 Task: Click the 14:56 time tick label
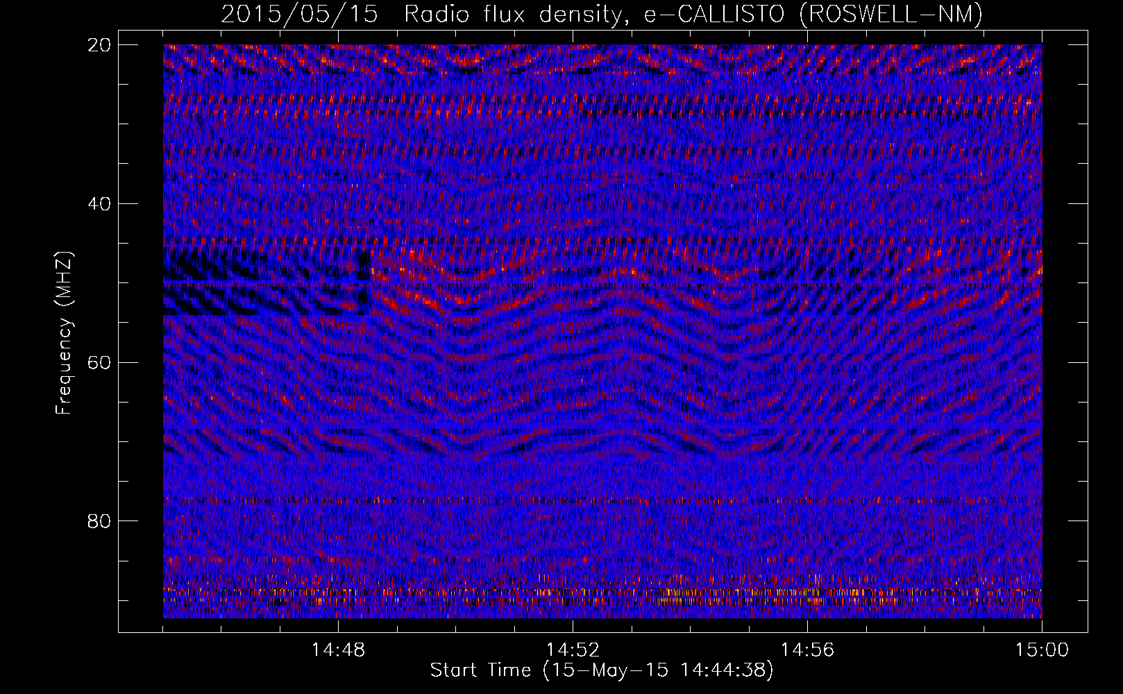pyautogui.click(x=807, y=650)
